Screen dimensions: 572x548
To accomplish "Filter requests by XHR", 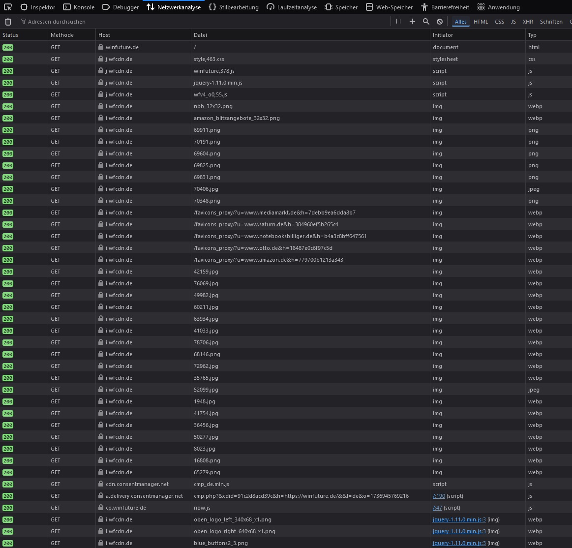I will 528,22.
